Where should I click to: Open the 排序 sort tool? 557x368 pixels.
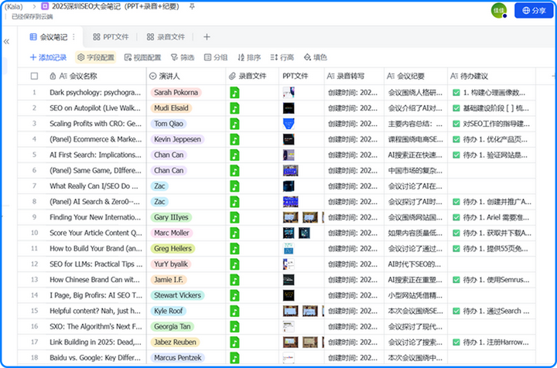tap(249, 57)
